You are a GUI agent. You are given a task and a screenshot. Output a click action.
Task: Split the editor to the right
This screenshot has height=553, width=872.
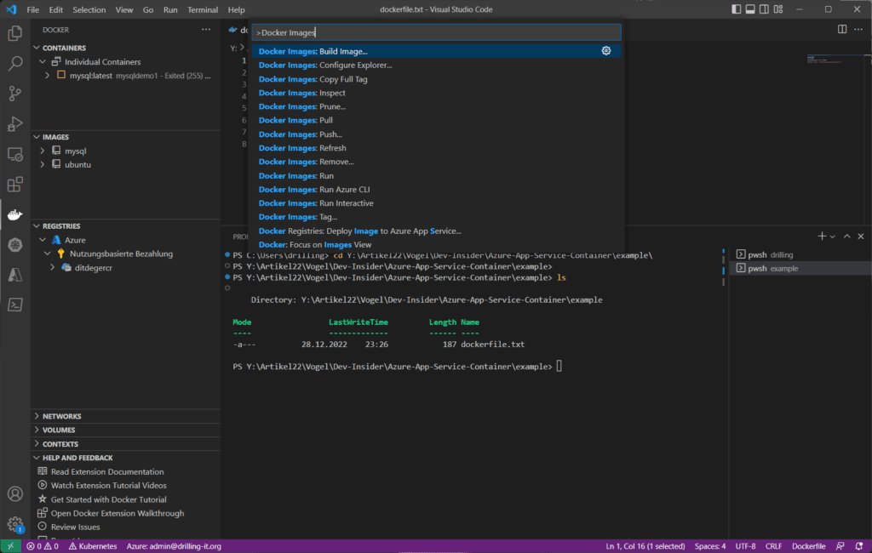842,30
